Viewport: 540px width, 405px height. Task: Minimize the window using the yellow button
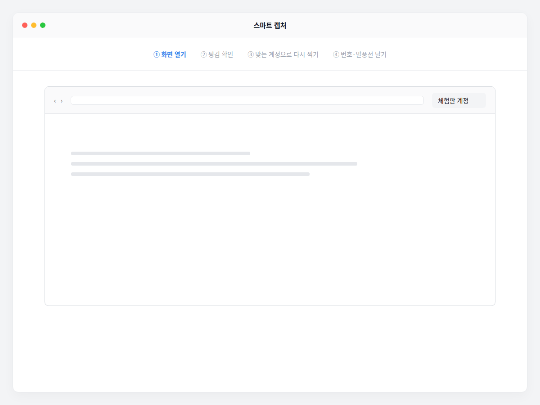pyautogui.click(x=34, y=25)
